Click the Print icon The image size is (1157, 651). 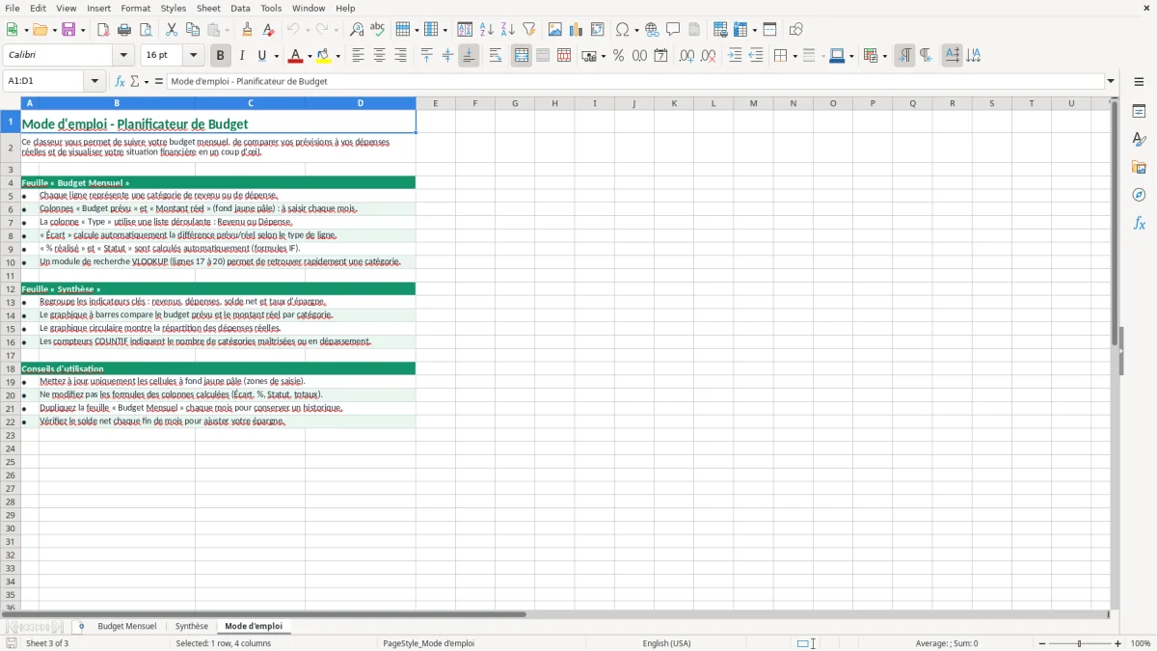click(x=124, y=30)
